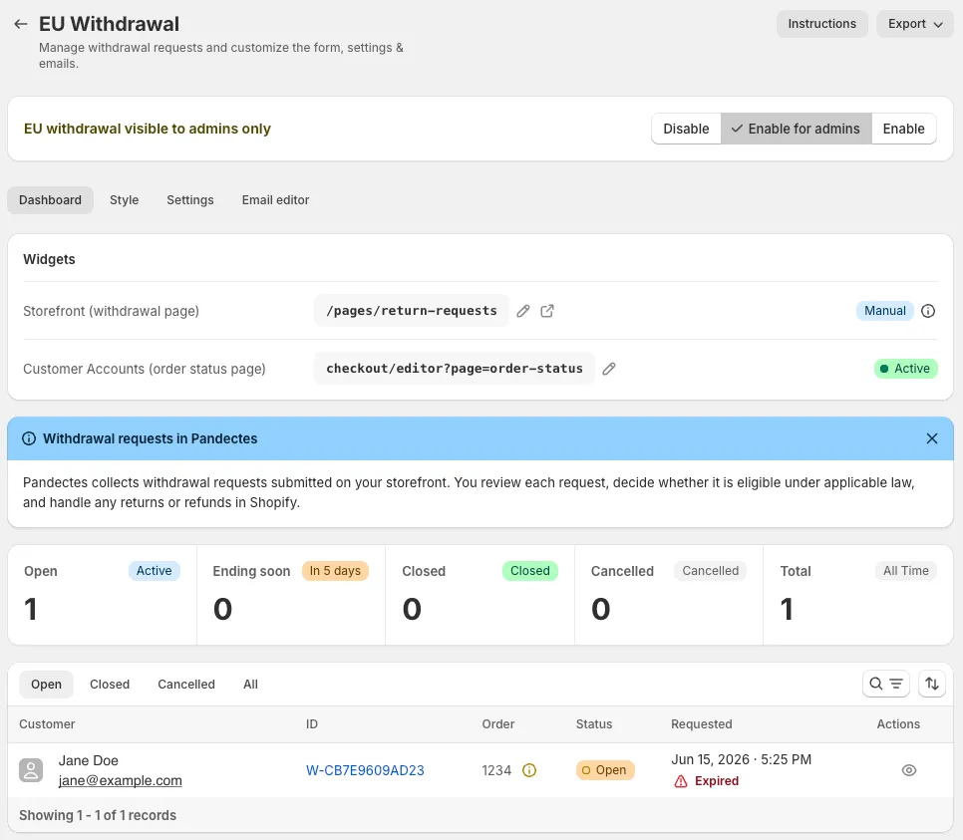Select Disable for EU withdrawal
The image size is (963, 840).
[x=686, y=129]
